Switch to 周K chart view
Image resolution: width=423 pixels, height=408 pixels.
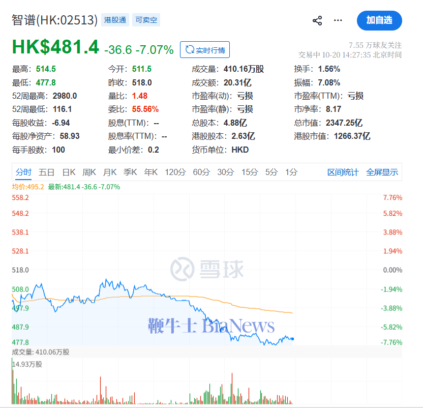click(x=89, y=172)
